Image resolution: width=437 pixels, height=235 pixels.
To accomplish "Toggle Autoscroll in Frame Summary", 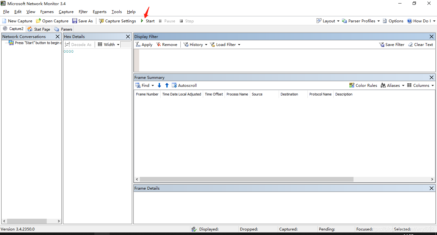I will pyautogui.click(x=184, y=86).
